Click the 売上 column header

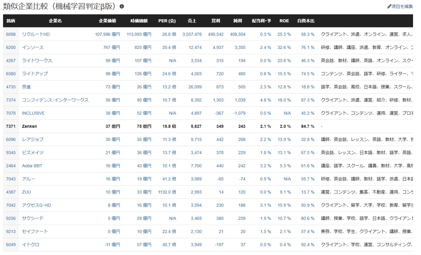point(192,21)
